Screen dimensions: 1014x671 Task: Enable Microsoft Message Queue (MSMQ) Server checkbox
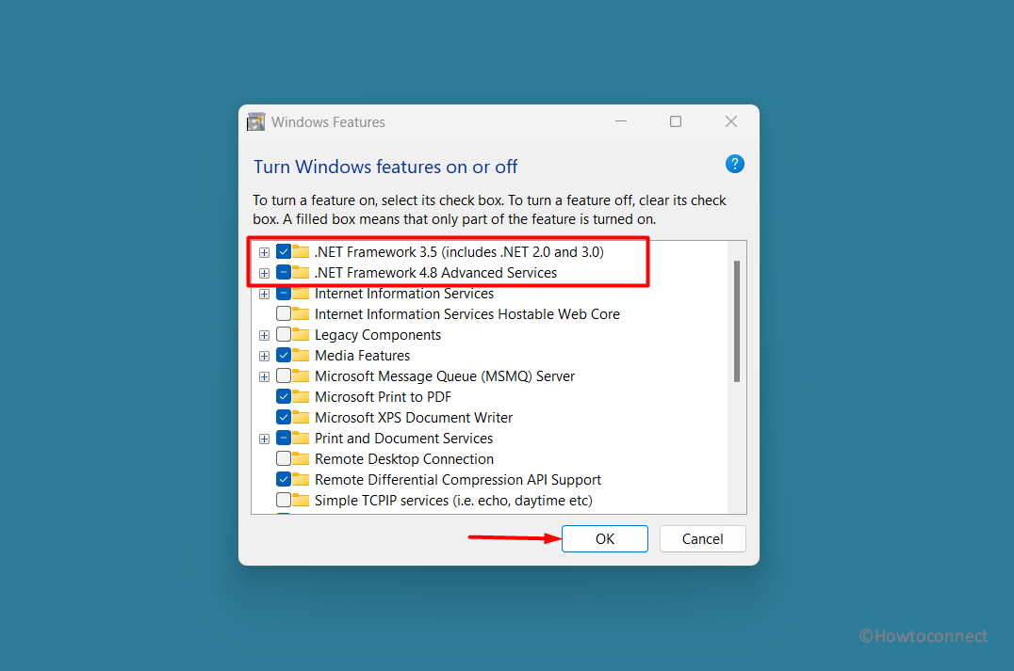click(x=284, y=375)
